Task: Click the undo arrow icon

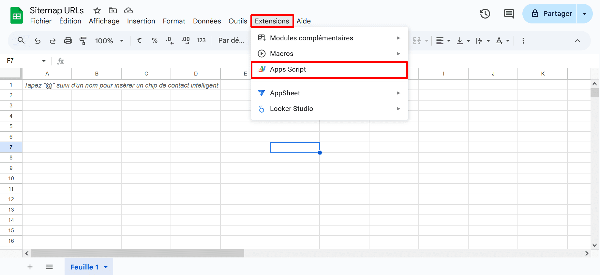Action: (37, 41)
